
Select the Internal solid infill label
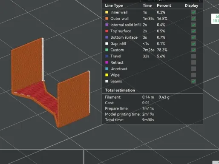pyautogui.click(x=126, y=25)
